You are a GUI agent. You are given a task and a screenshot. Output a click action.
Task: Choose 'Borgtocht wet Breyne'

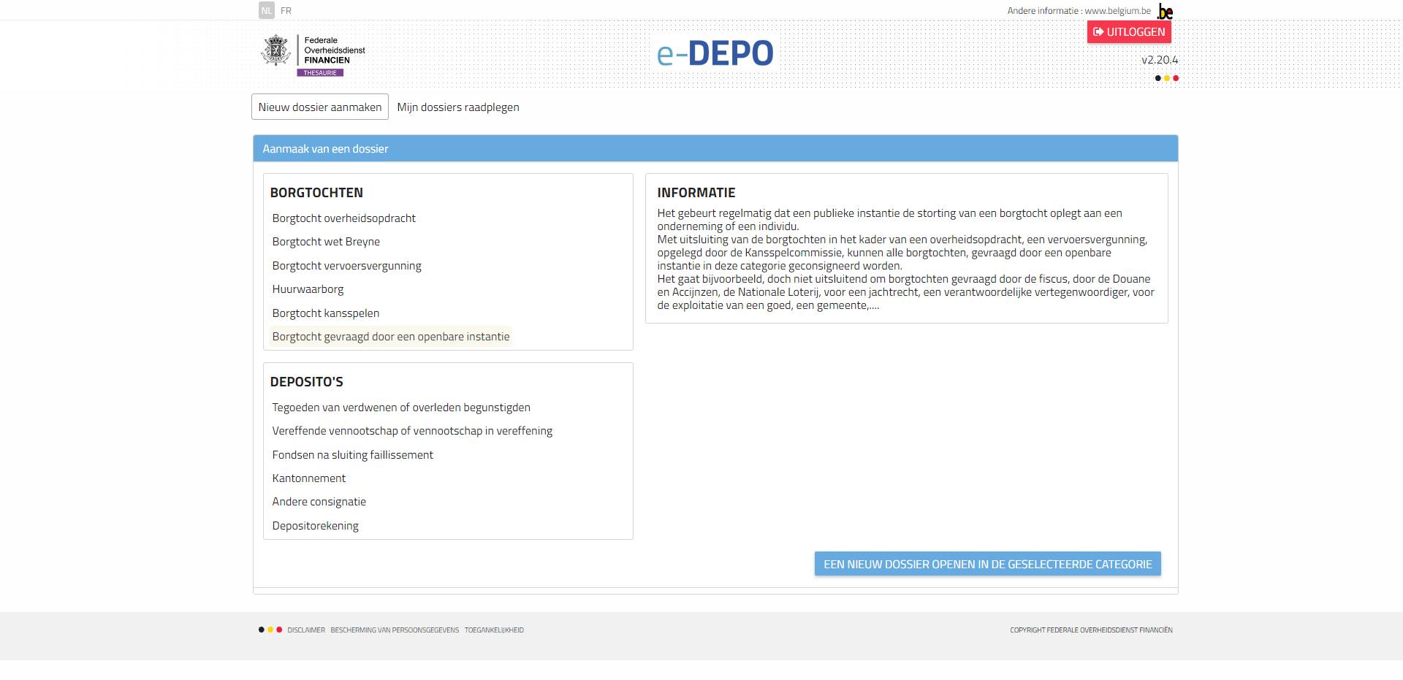(325, 241)
